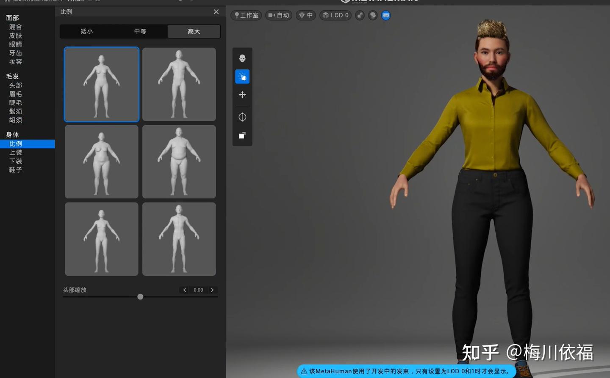Viewport: 610px width, 378px height.
Task: Click the clay render preview icon
Action: coord(242,135)
